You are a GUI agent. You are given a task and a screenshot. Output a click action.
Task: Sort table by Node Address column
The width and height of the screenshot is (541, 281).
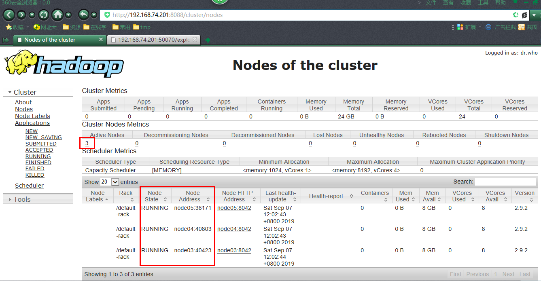tap(193, 196)
